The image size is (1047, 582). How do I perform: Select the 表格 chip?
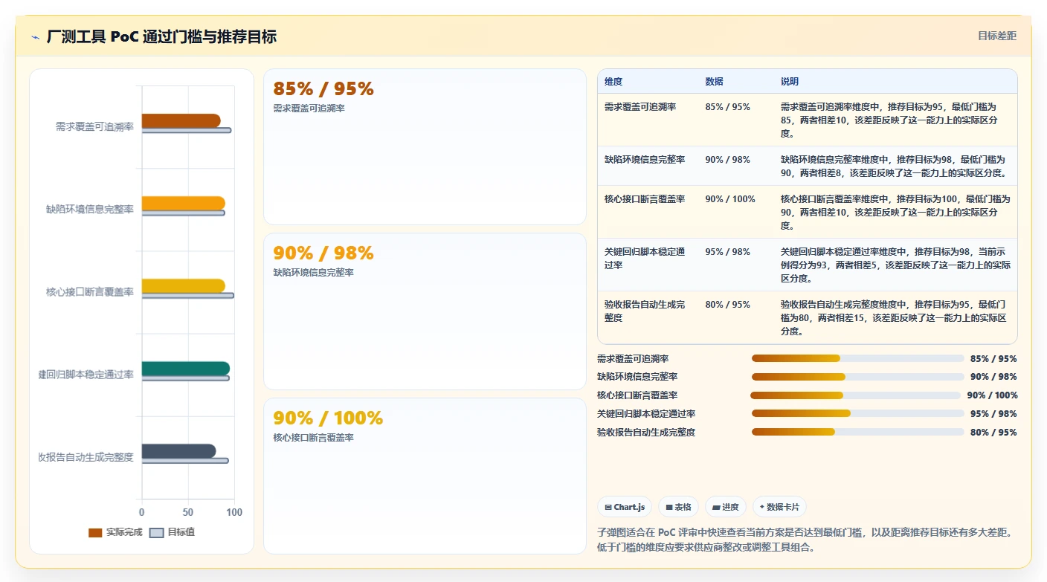pyautogui.click(x=678, y=507)
